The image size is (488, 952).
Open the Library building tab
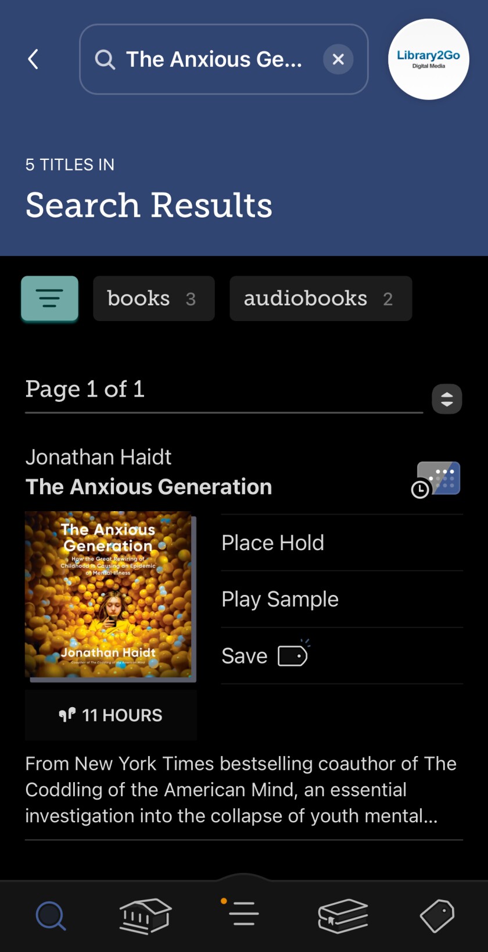point(145,915)
